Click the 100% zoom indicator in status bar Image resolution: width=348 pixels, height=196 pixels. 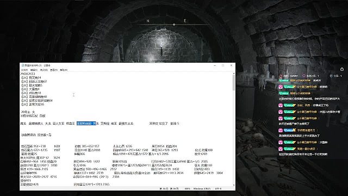click(x=187, y=189)
